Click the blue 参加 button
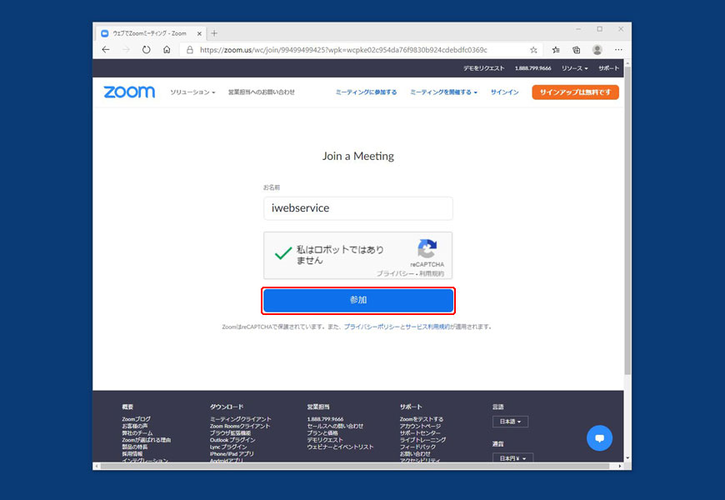Screen dimensions: 725x500 click(x=358, y=300)
